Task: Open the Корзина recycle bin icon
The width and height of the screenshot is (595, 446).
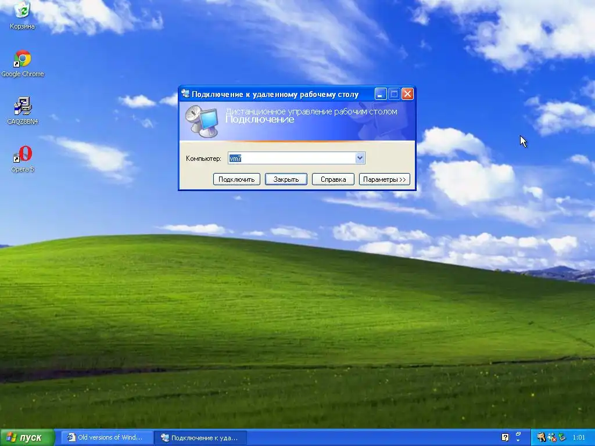Action: 22,15
